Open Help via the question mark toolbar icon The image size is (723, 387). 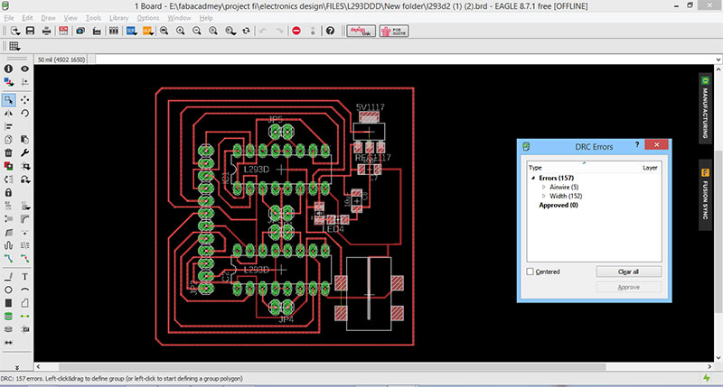(330, 31)
